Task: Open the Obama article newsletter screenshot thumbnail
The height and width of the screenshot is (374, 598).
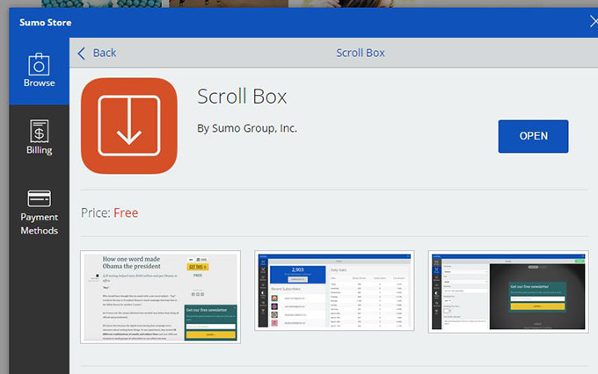Action: point(160,297)
